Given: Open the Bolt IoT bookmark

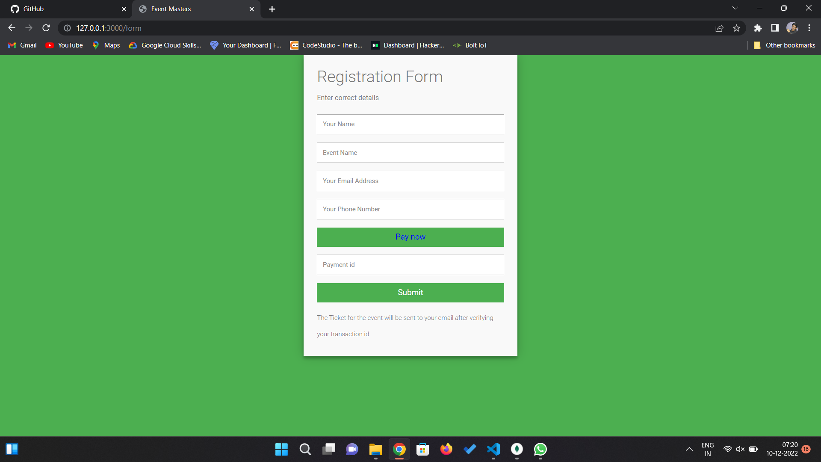Looking at the screenshot, I should [x=470, y=45].
